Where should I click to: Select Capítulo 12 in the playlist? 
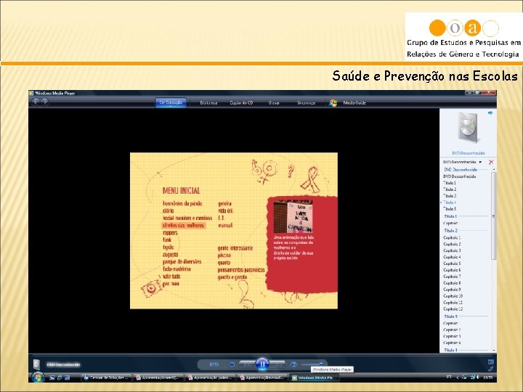[453, 309]
